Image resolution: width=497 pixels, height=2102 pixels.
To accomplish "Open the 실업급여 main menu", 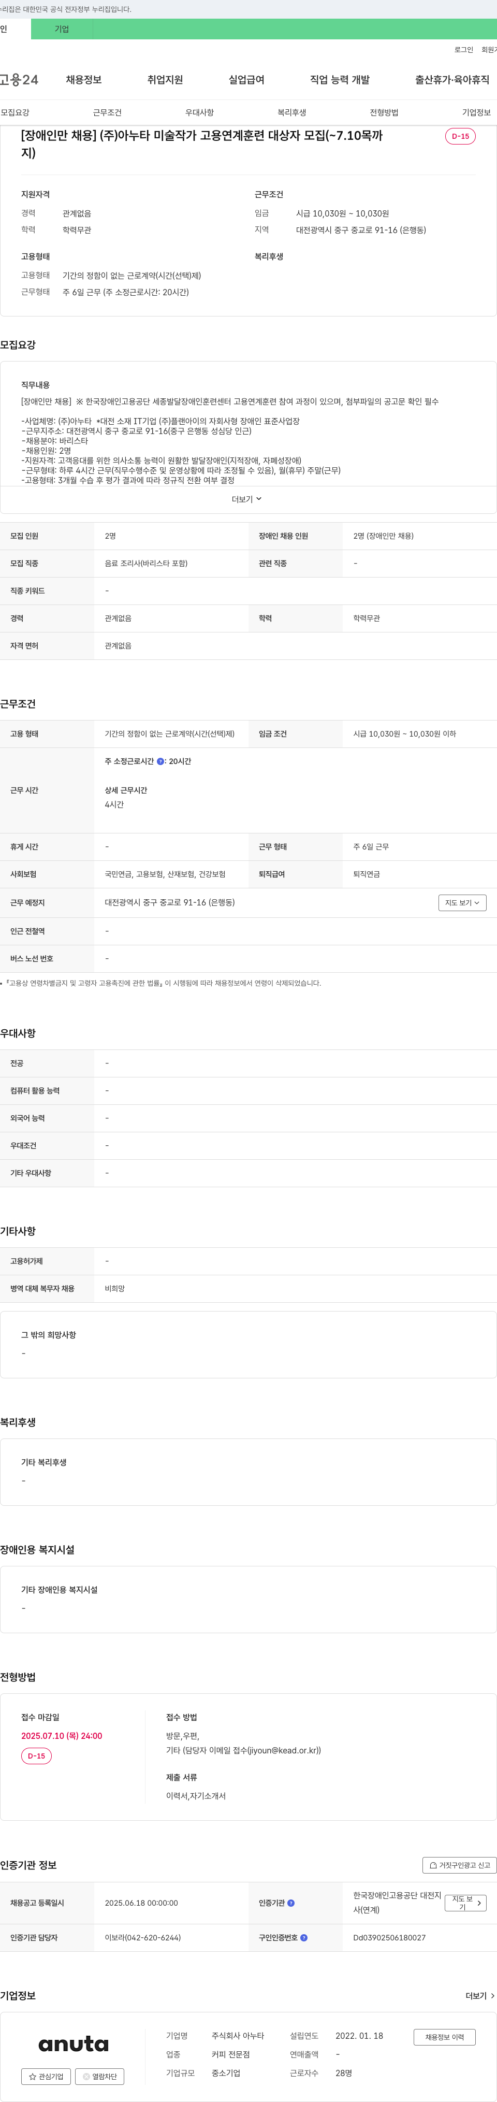I will coord(246,80).
